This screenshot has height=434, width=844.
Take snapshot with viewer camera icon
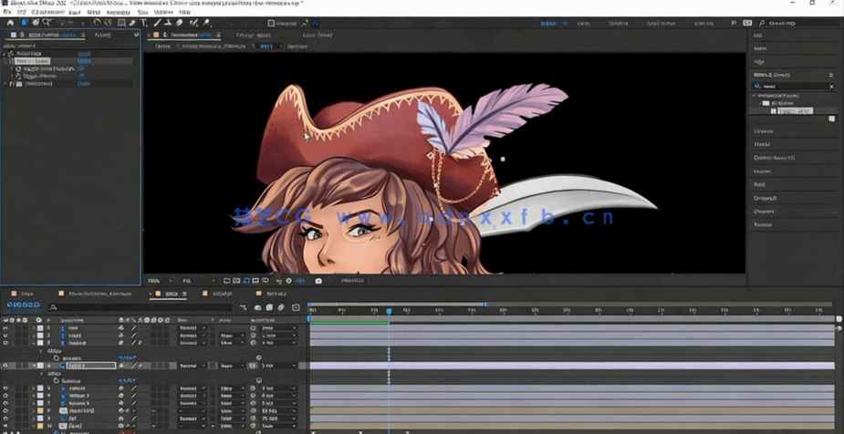(x=318, y=281)
